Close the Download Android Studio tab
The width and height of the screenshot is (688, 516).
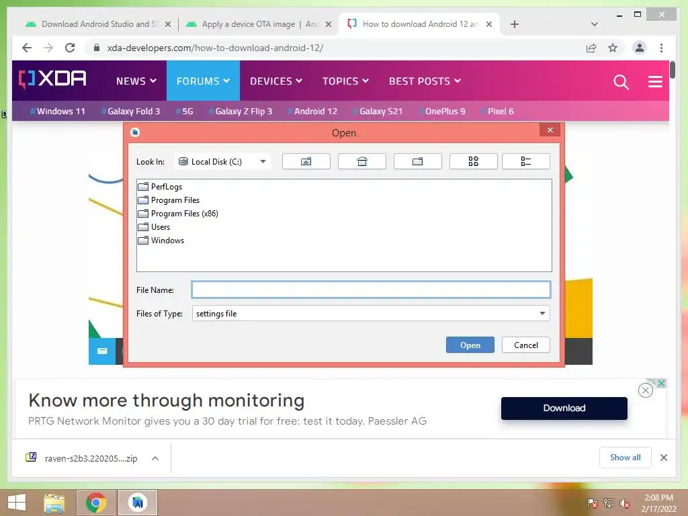click(167, 24)
